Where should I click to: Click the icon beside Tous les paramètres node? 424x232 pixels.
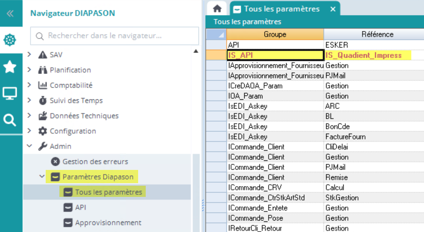[x=68, y=192]
